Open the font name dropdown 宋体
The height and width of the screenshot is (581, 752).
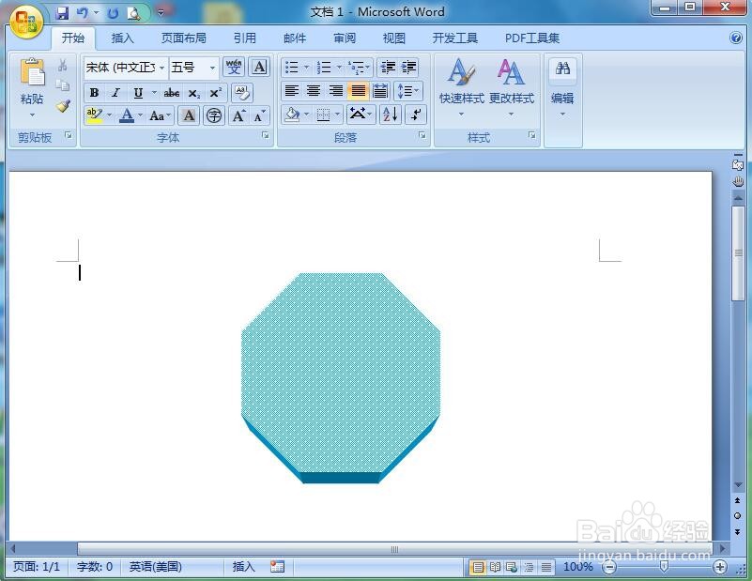pos(161,68)
